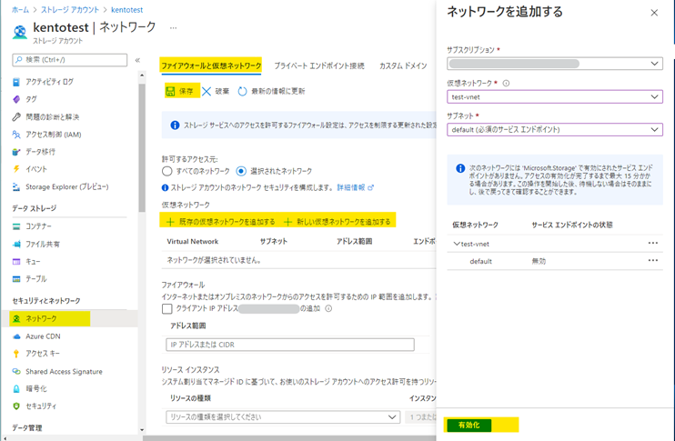Screen dimensions: 675x441
Task: Switch to カスタム ドメイン tab
Action: coord(403,66)
